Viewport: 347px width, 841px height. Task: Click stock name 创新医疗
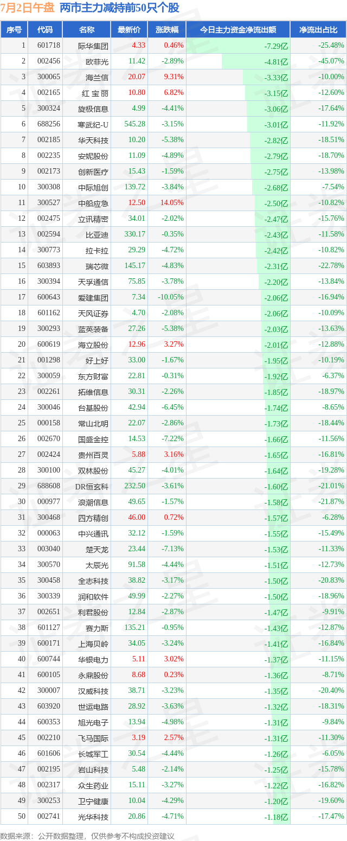pos(93,172)
